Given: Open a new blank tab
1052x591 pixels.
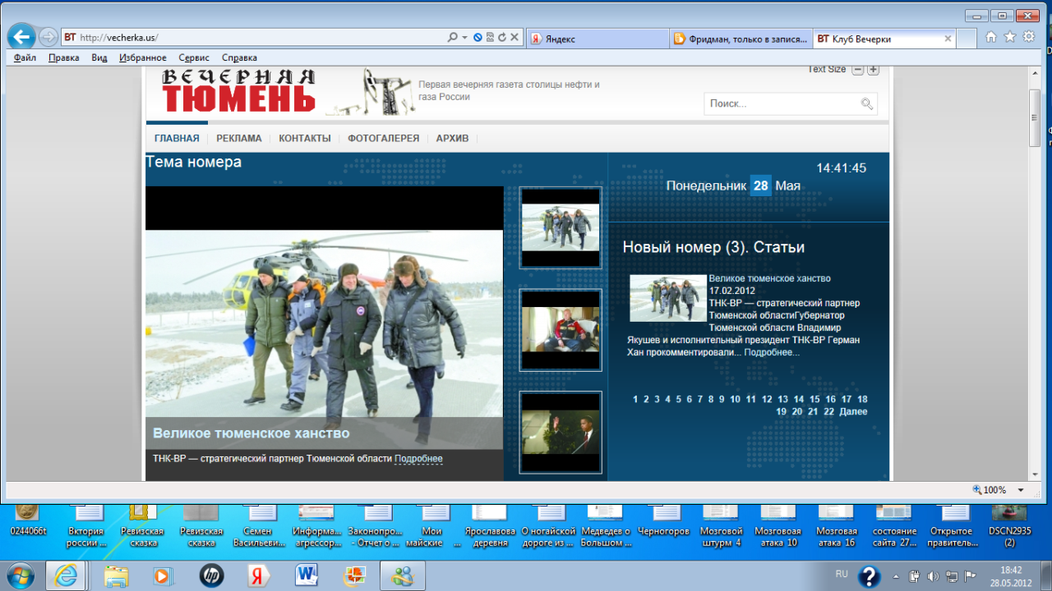Looking at the screenshot, I should pyautogui.click(x=967, y=39).
